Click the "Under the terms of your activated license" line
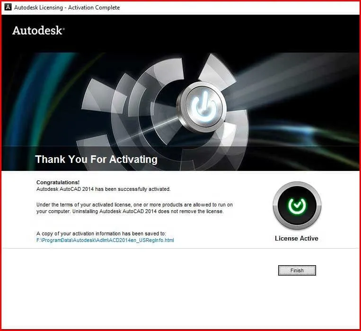This screenshot has height=331, width=361. 134,205
